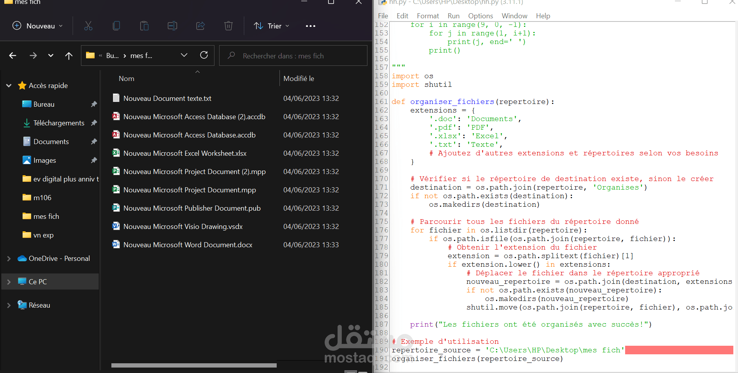Click the print success message code line
The image size is (738, 373).
point(531,324)
